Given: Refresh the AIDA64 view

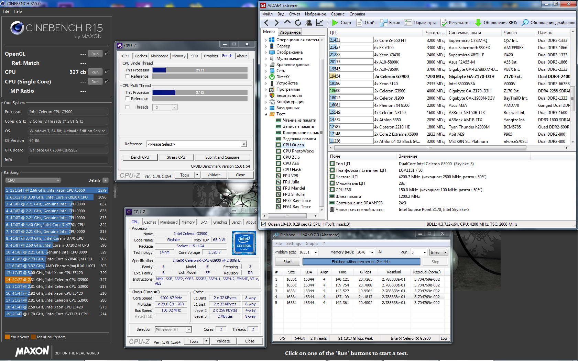Looking at the screenshot, I should pos(298,23).
